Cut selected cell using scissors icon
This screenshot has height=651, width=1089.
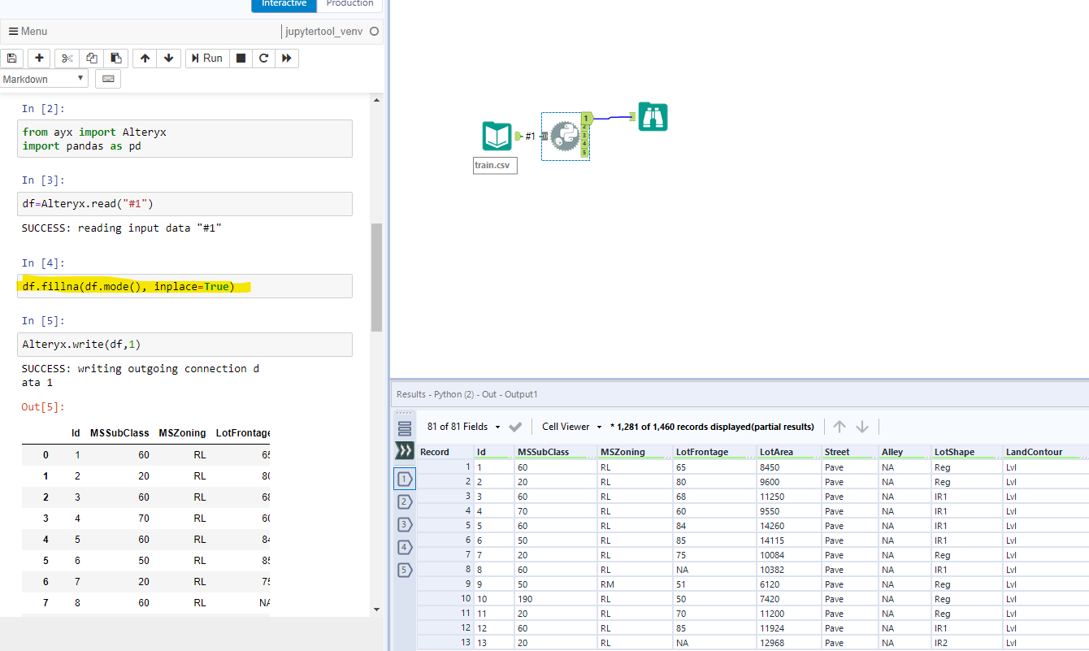click(x=67, y=59)
